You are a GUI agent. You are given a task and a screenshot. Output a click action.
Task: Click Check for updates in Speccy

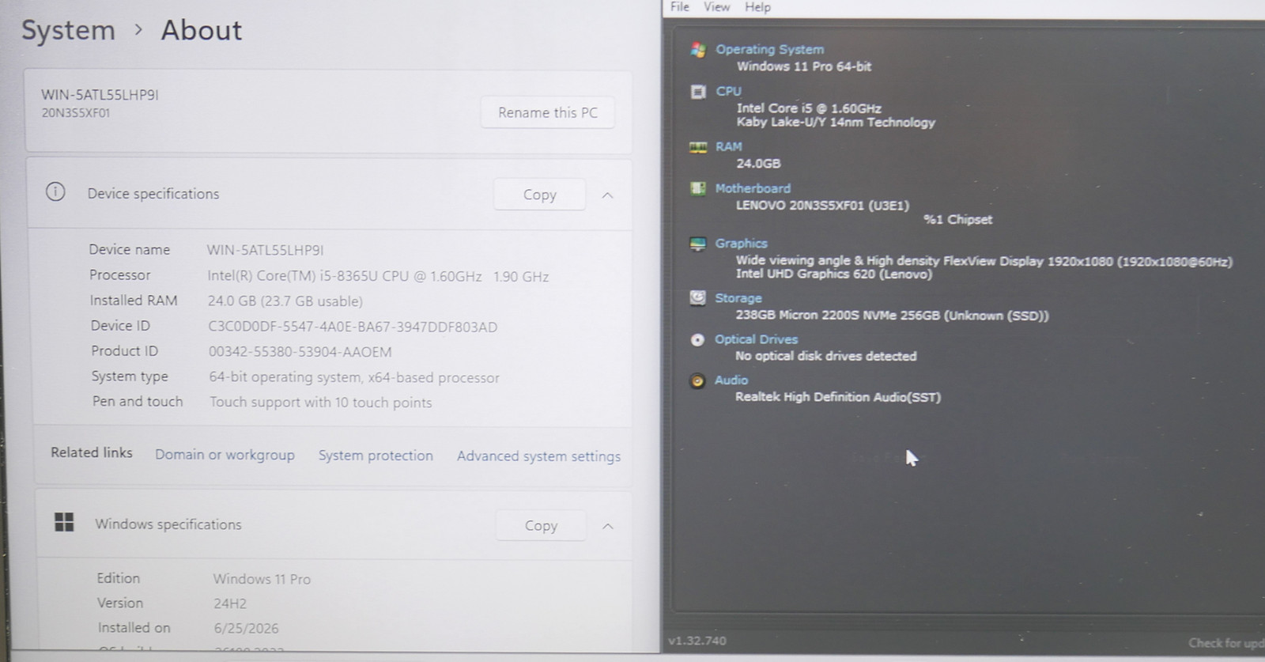(x=1226, y=643)
